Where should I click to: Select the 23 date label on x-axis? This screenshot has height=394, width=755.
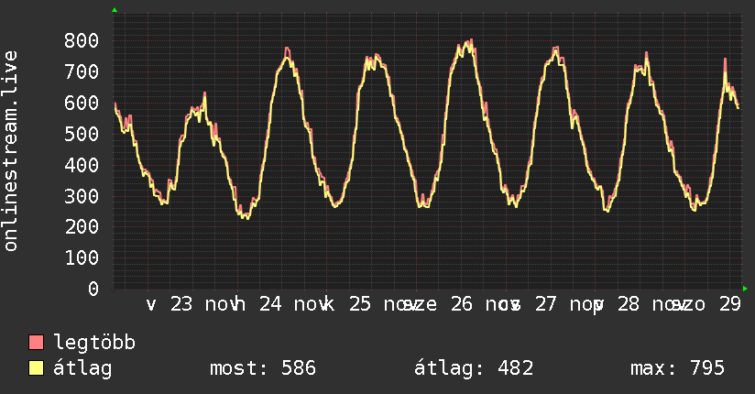(181, 305)
